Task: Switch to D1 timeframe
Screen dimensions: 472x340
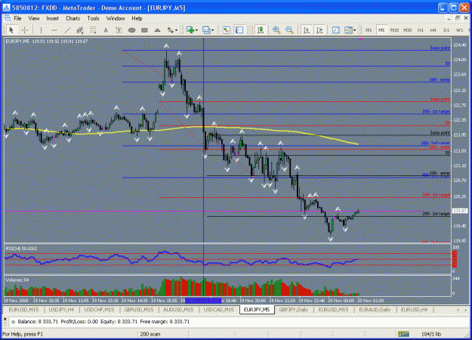Action: tap(446, 29)
